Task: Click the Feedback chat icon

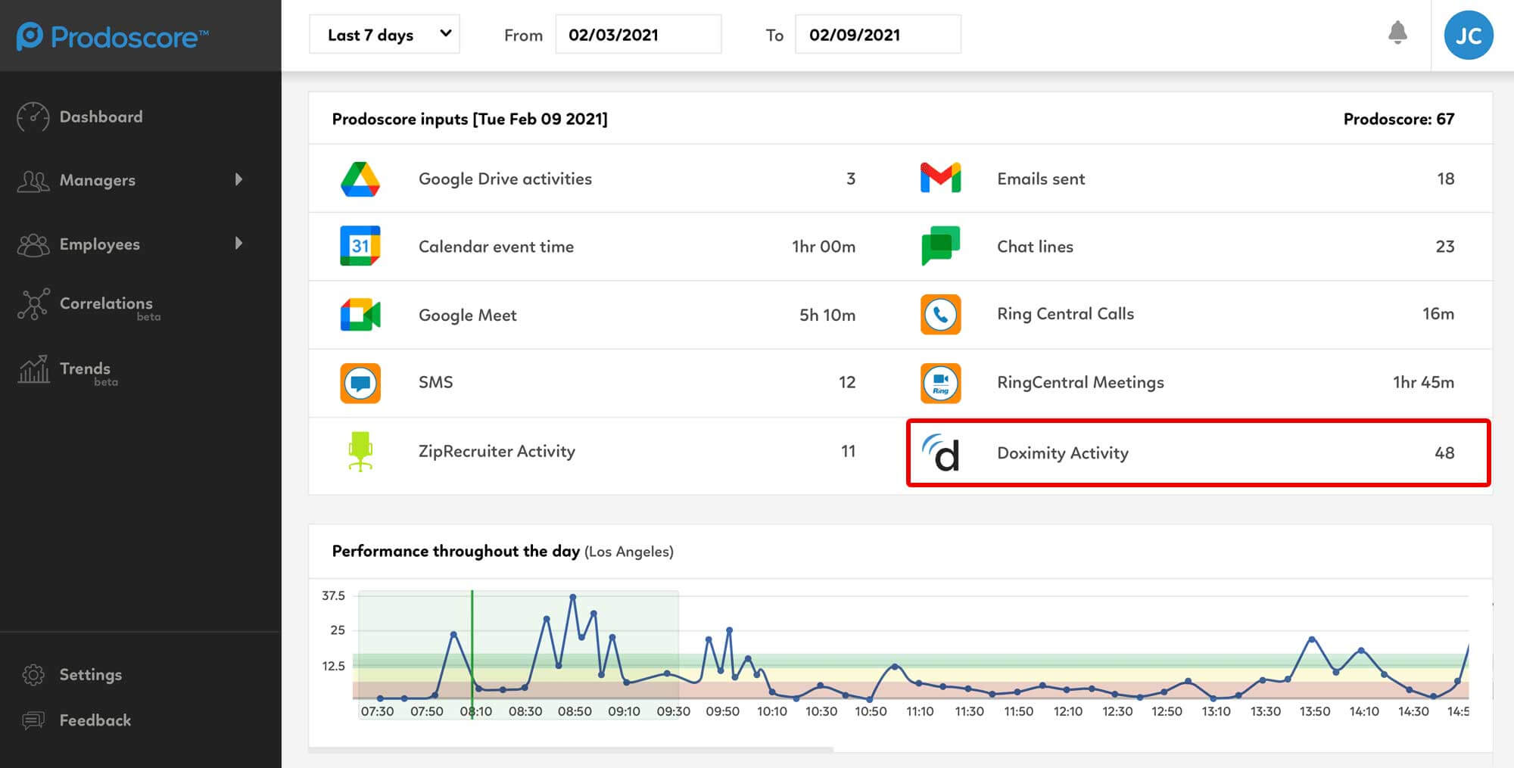Action: (x=33, y=720)
